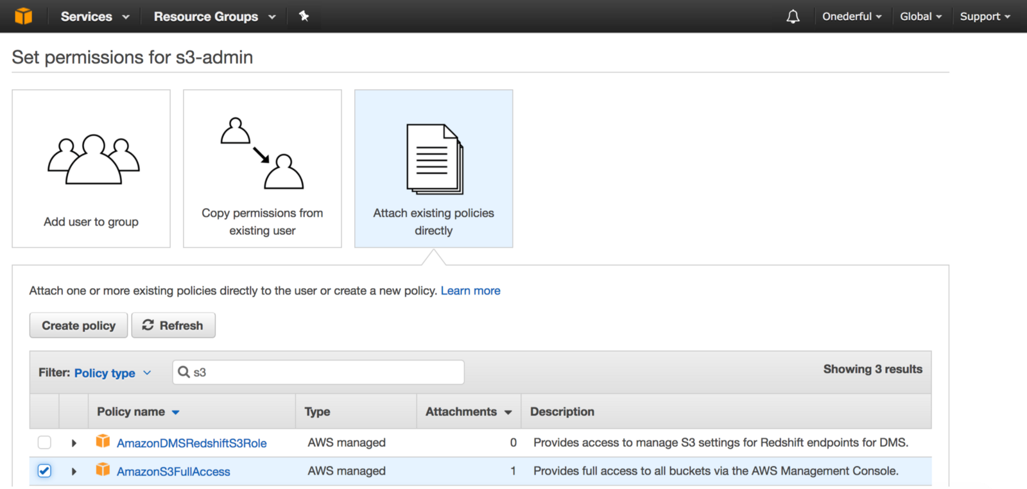1027x489 pixels.
Task: Choose Copy permissions from existing user
Action: 263,169
